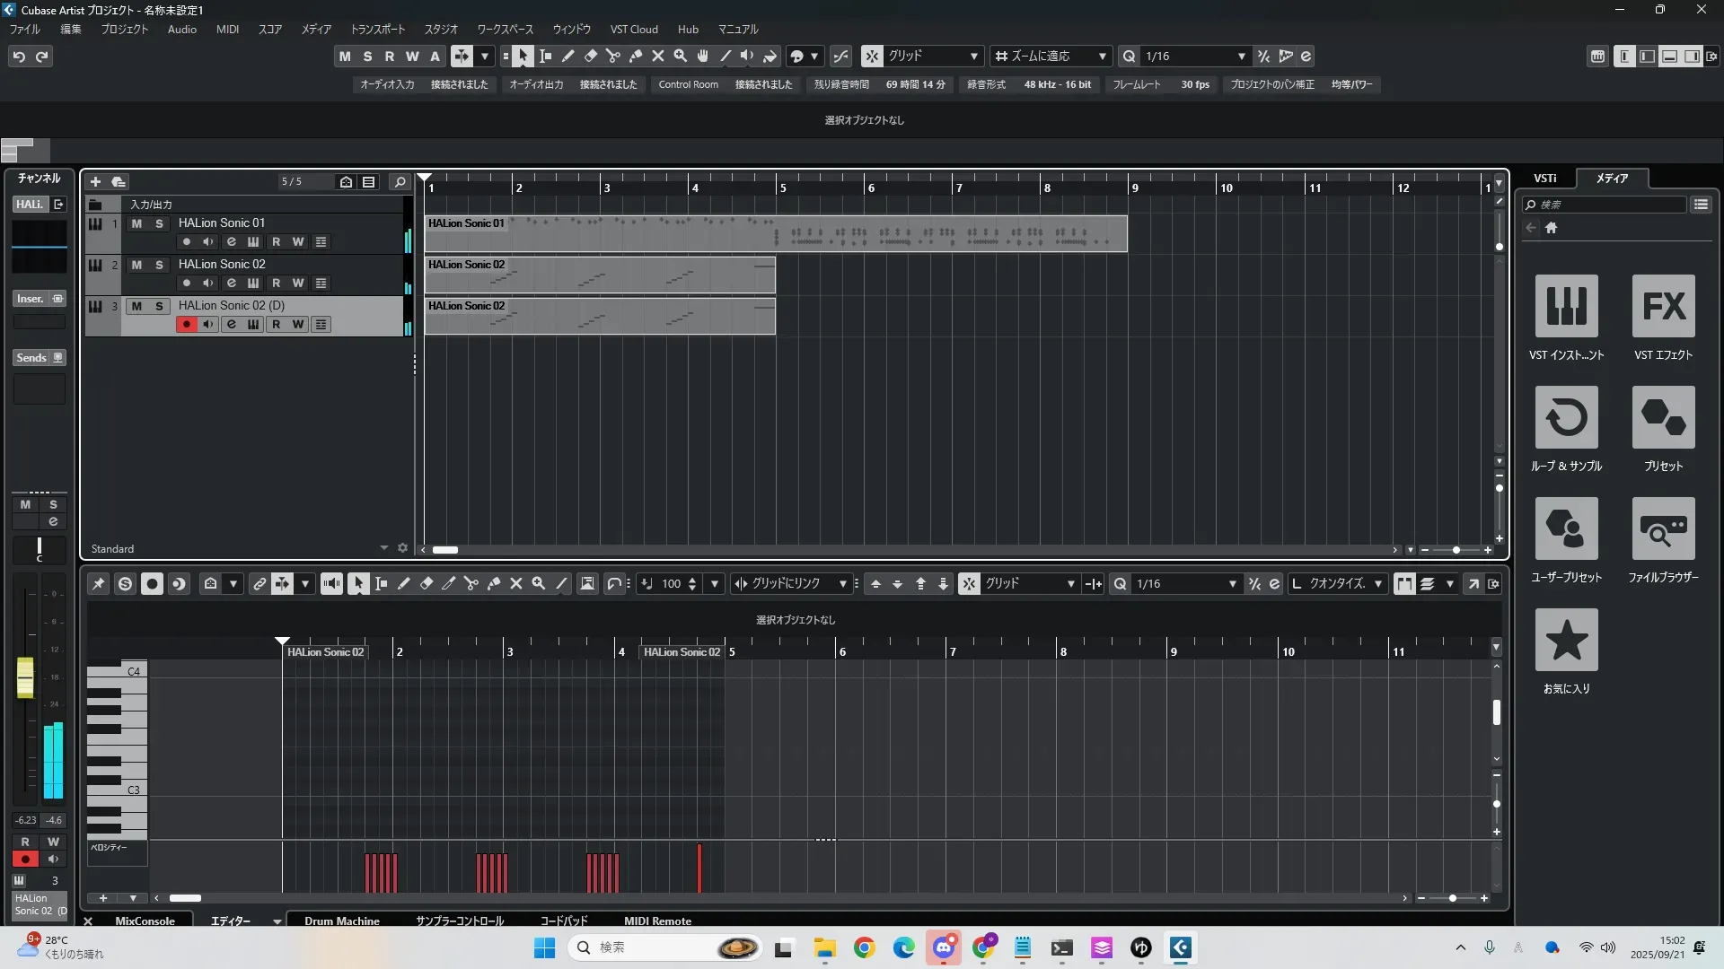Click the Undo button

(x=19, y=57)
